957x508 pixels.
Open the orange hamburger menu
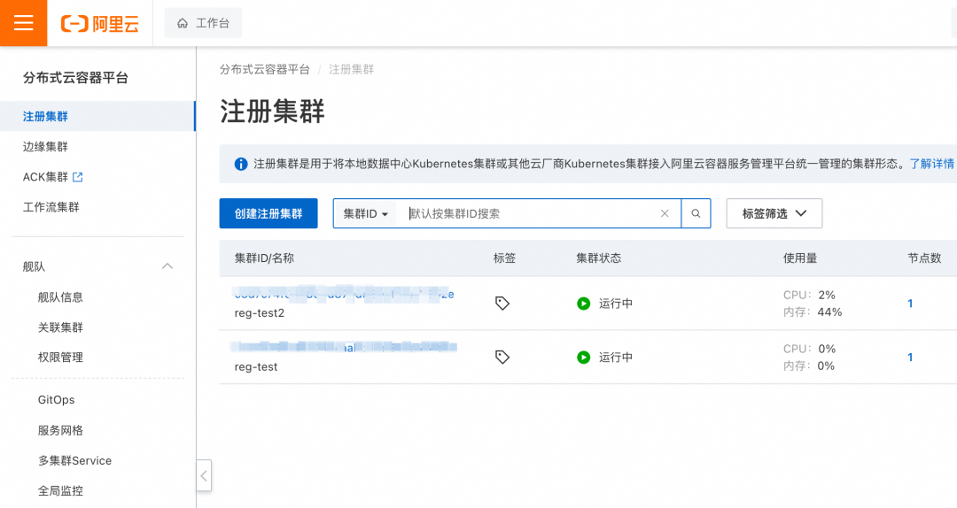23,23
